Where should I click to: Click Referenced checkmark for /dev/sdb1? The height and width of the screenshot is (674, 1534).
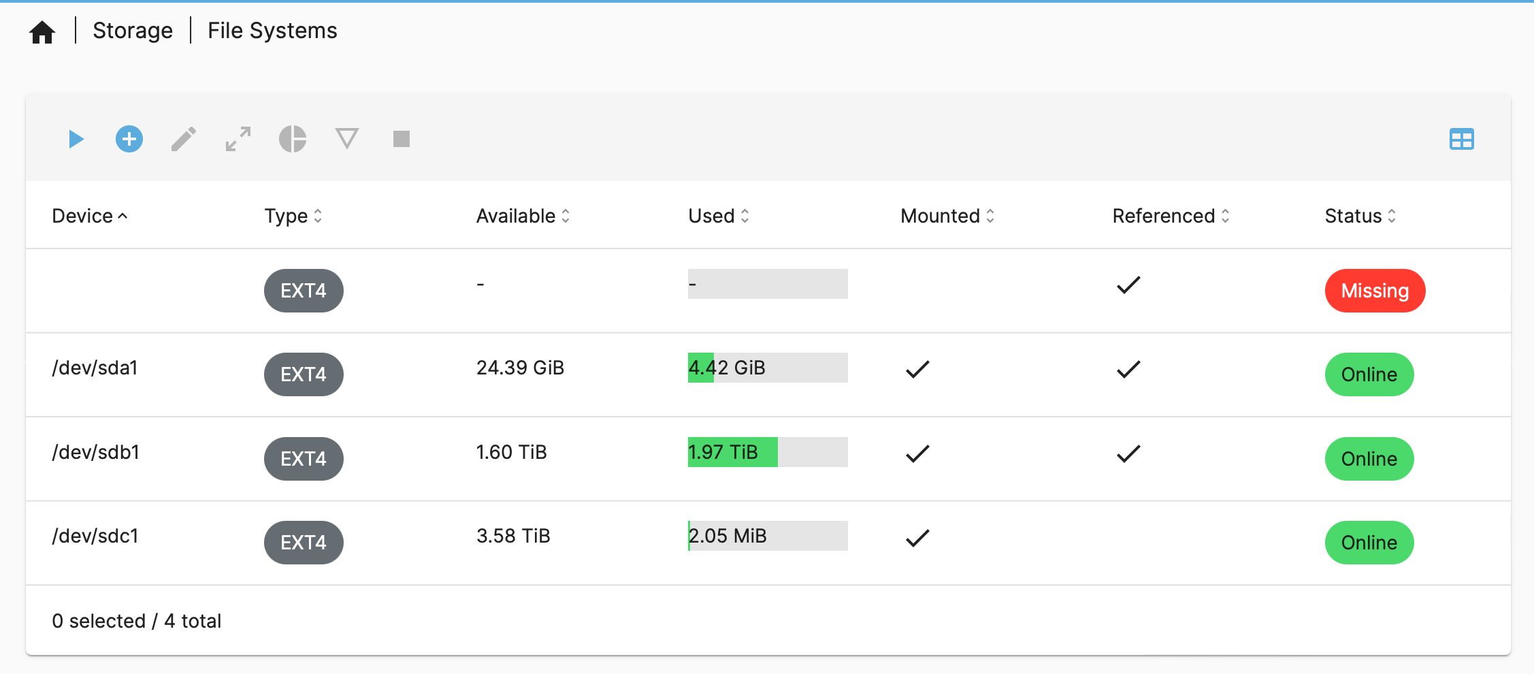(1128, 453)
